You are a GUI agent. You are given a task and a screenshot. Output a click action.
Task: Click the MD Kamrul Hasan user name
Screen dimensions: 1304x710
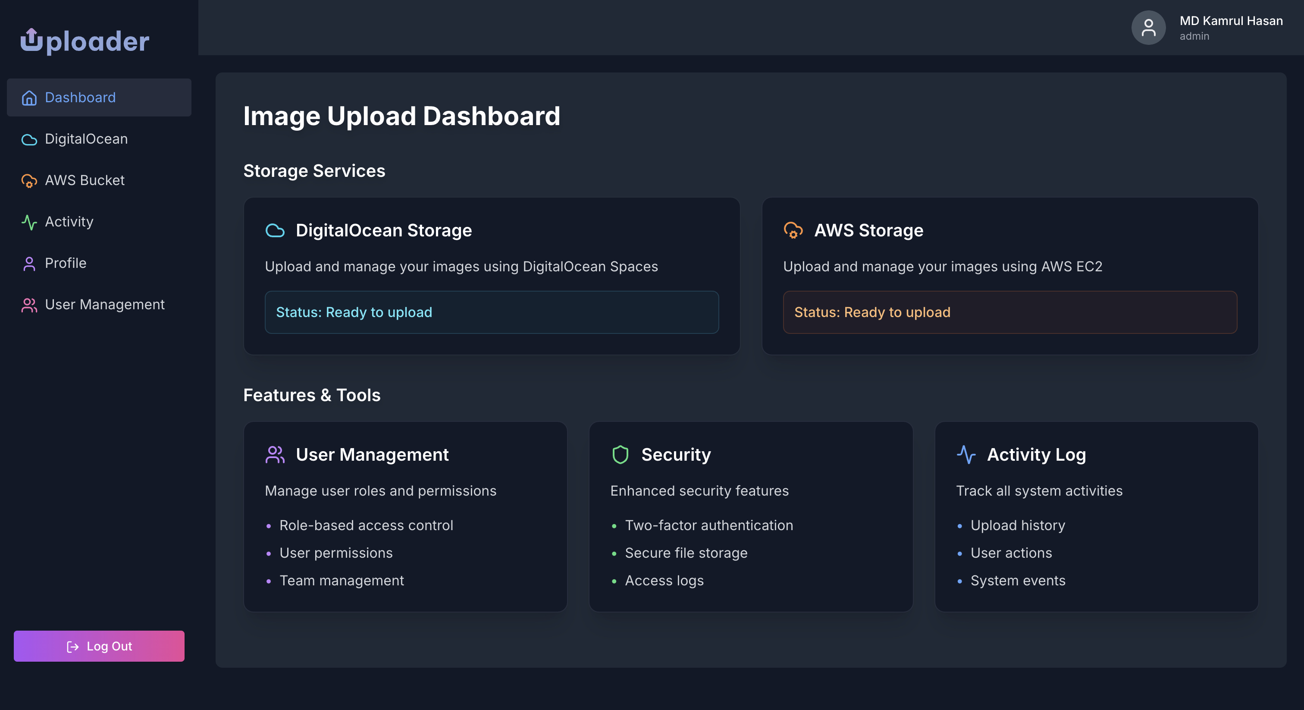(1231, 21)
